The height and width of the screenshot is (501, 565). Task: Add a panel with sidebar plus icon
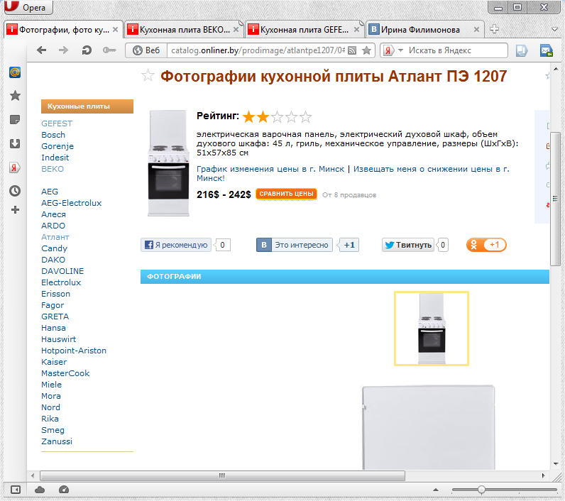15,209
